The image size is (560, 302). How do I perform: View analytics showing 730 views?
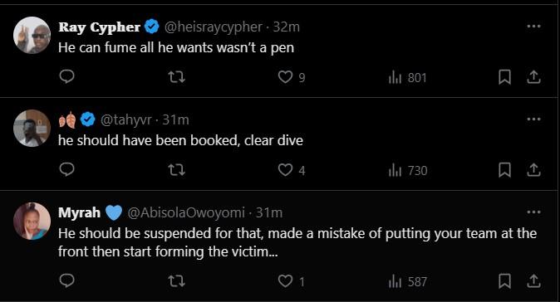click(x=407, y=170)
